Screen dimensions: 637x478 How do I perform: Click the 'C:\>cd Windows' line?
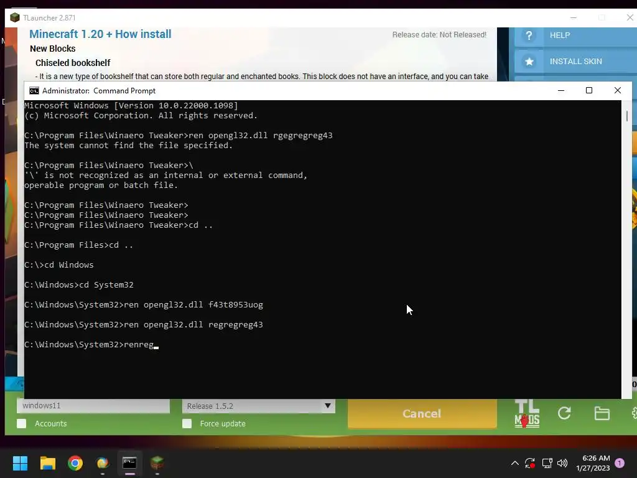click(x=59, y=265)
